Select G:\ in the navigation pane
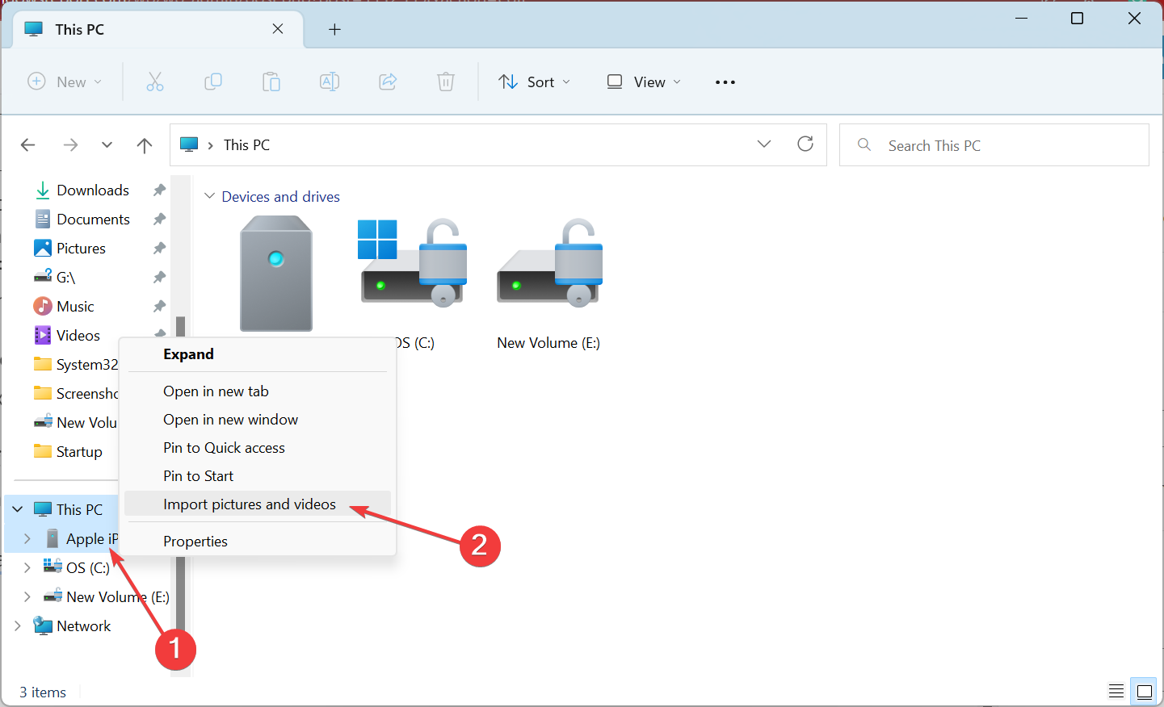Screen dimensions: 1164x707 [x=65, y=277]
